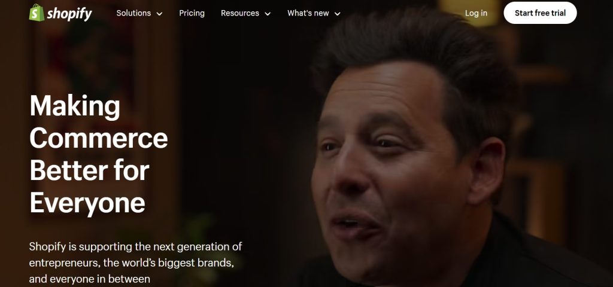Click the Better for headline line
Image resolution: width=613 pixels, height=287 pixels.
pos(90,170)
